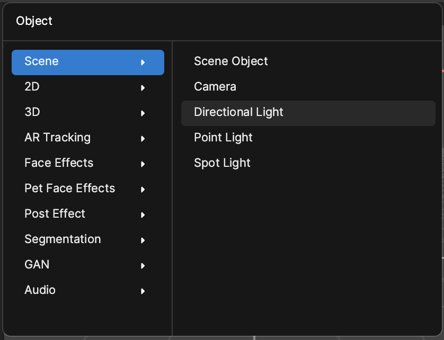Add a Point Light
Viewport: 444px width, 340px height.
308,138
